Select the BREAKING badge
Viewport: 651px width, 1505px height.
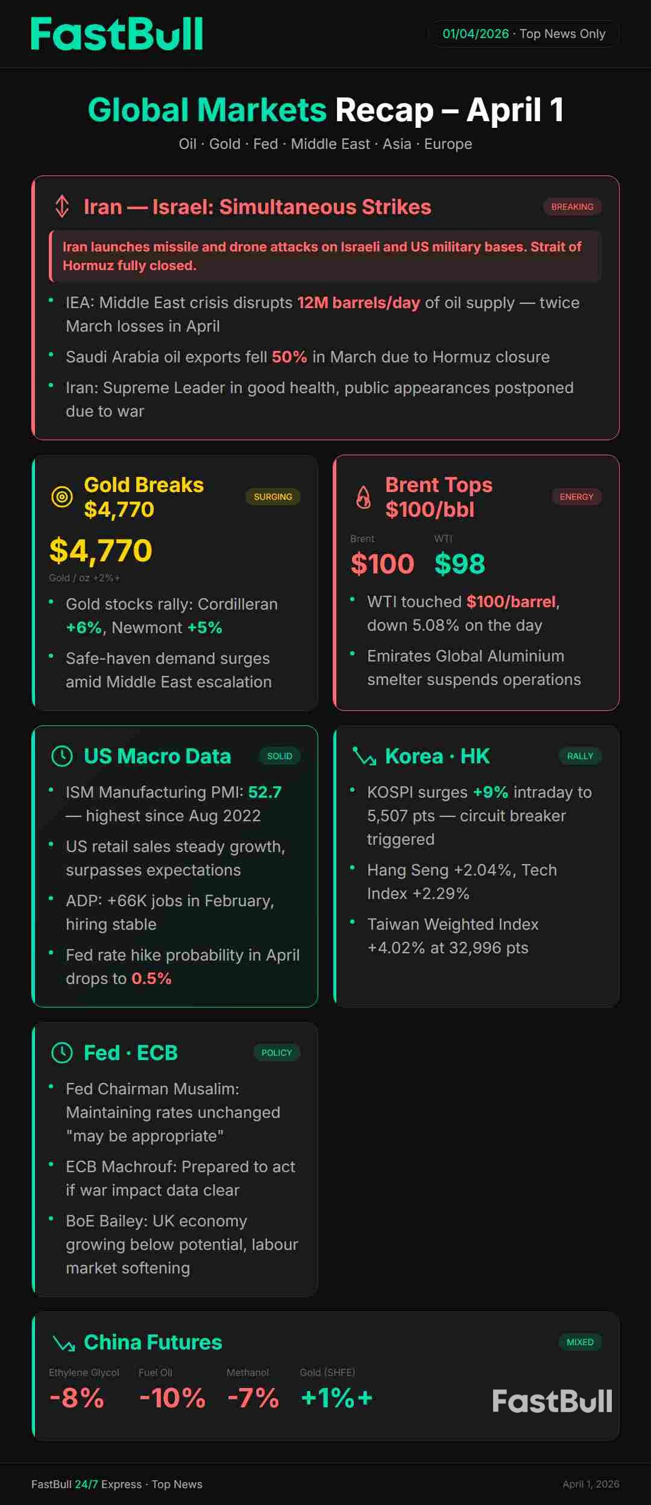tap(572, 207)
